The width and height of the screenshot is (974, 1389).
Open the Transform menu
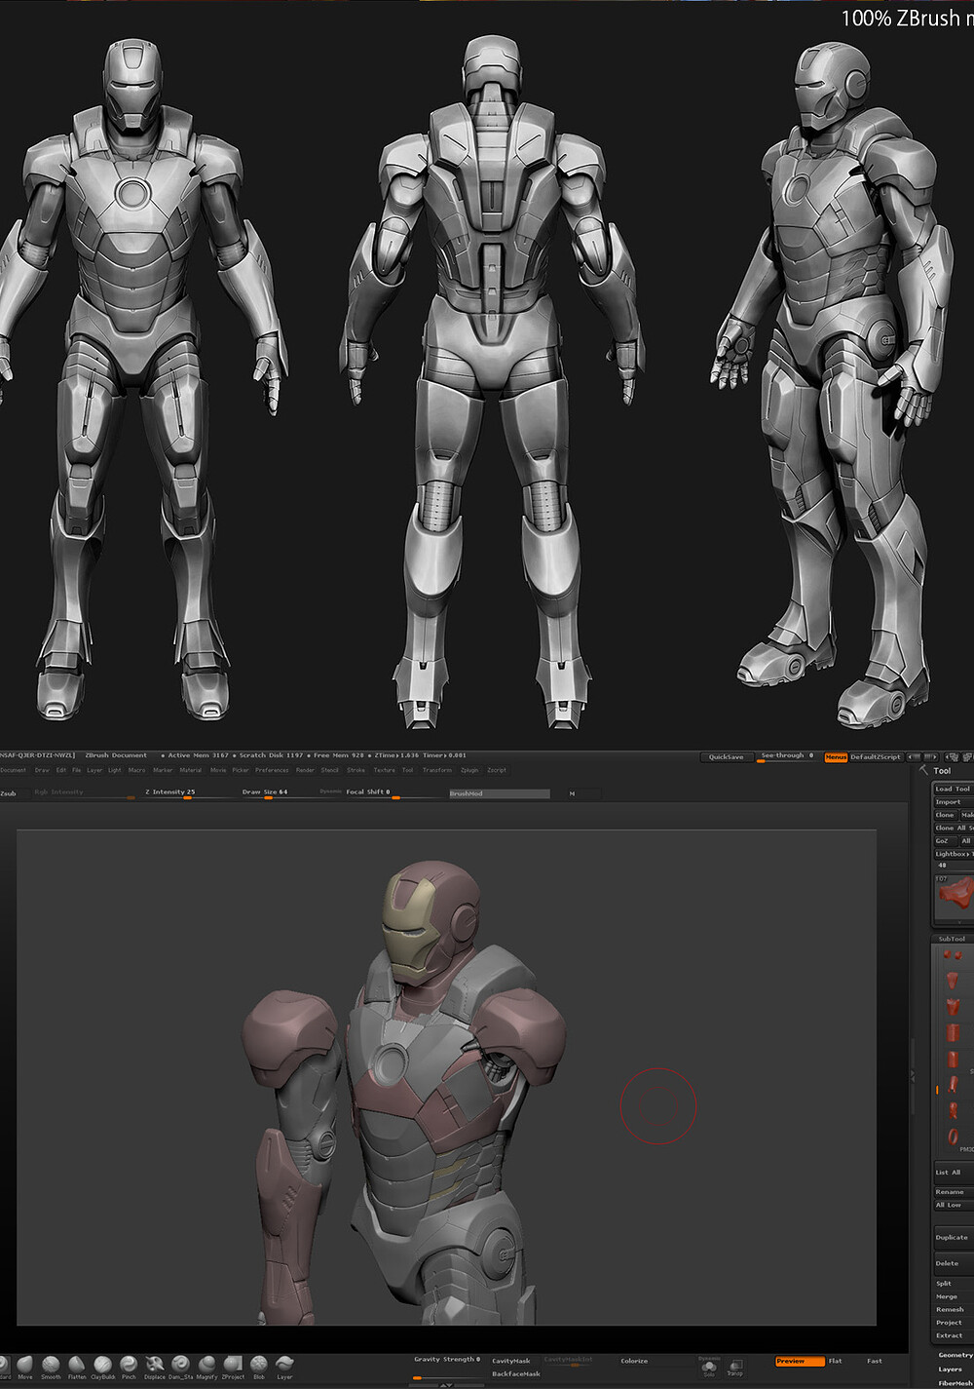437,770
